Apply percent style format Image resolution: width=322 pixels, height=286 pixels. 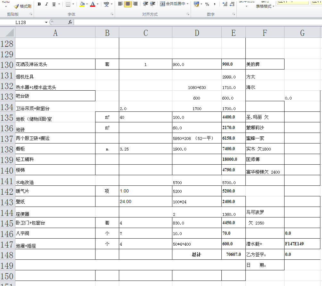coord(207,4)
